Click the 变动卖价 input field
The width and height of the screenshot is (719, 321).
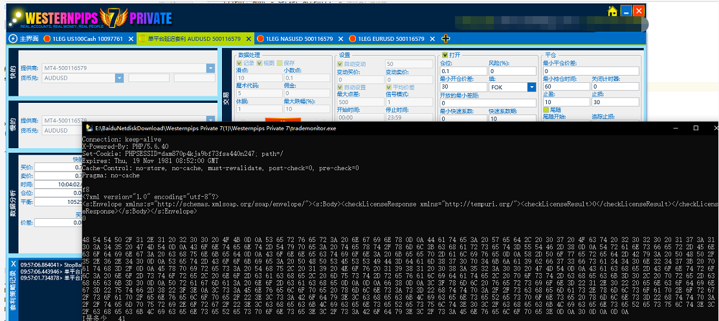(408, 80)
